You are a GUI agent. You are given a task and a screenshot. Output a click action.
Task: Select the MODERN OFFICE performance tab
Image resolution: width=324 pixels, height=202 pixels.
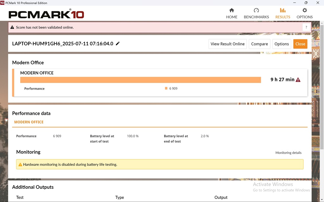(x=29, y=122)
